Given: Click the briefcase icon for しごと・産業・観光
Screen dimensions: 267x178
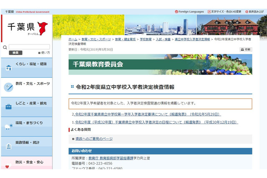Looking at the screenshot, I should click(8, 107).
